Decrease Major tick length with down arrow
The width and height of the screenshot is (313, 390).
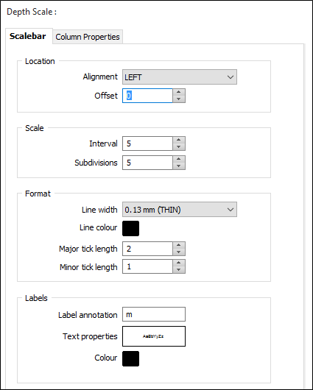179,252
